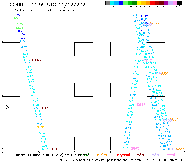This screenshot has height=162, width=185.
Task: Click the 6.10 wave height value
Action: [x=128, y=132]
